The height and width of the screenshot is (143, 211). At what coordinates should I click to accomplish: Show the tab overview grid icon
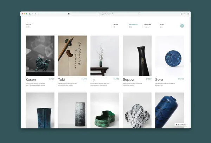[188, 14]
